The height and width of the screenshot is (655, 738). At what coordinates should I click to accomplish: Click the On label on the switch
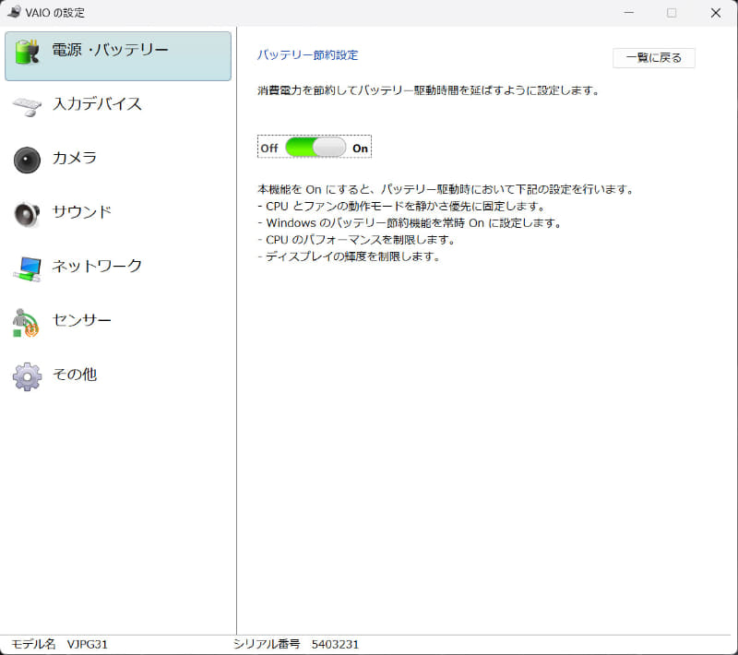[x=359, y=148]
